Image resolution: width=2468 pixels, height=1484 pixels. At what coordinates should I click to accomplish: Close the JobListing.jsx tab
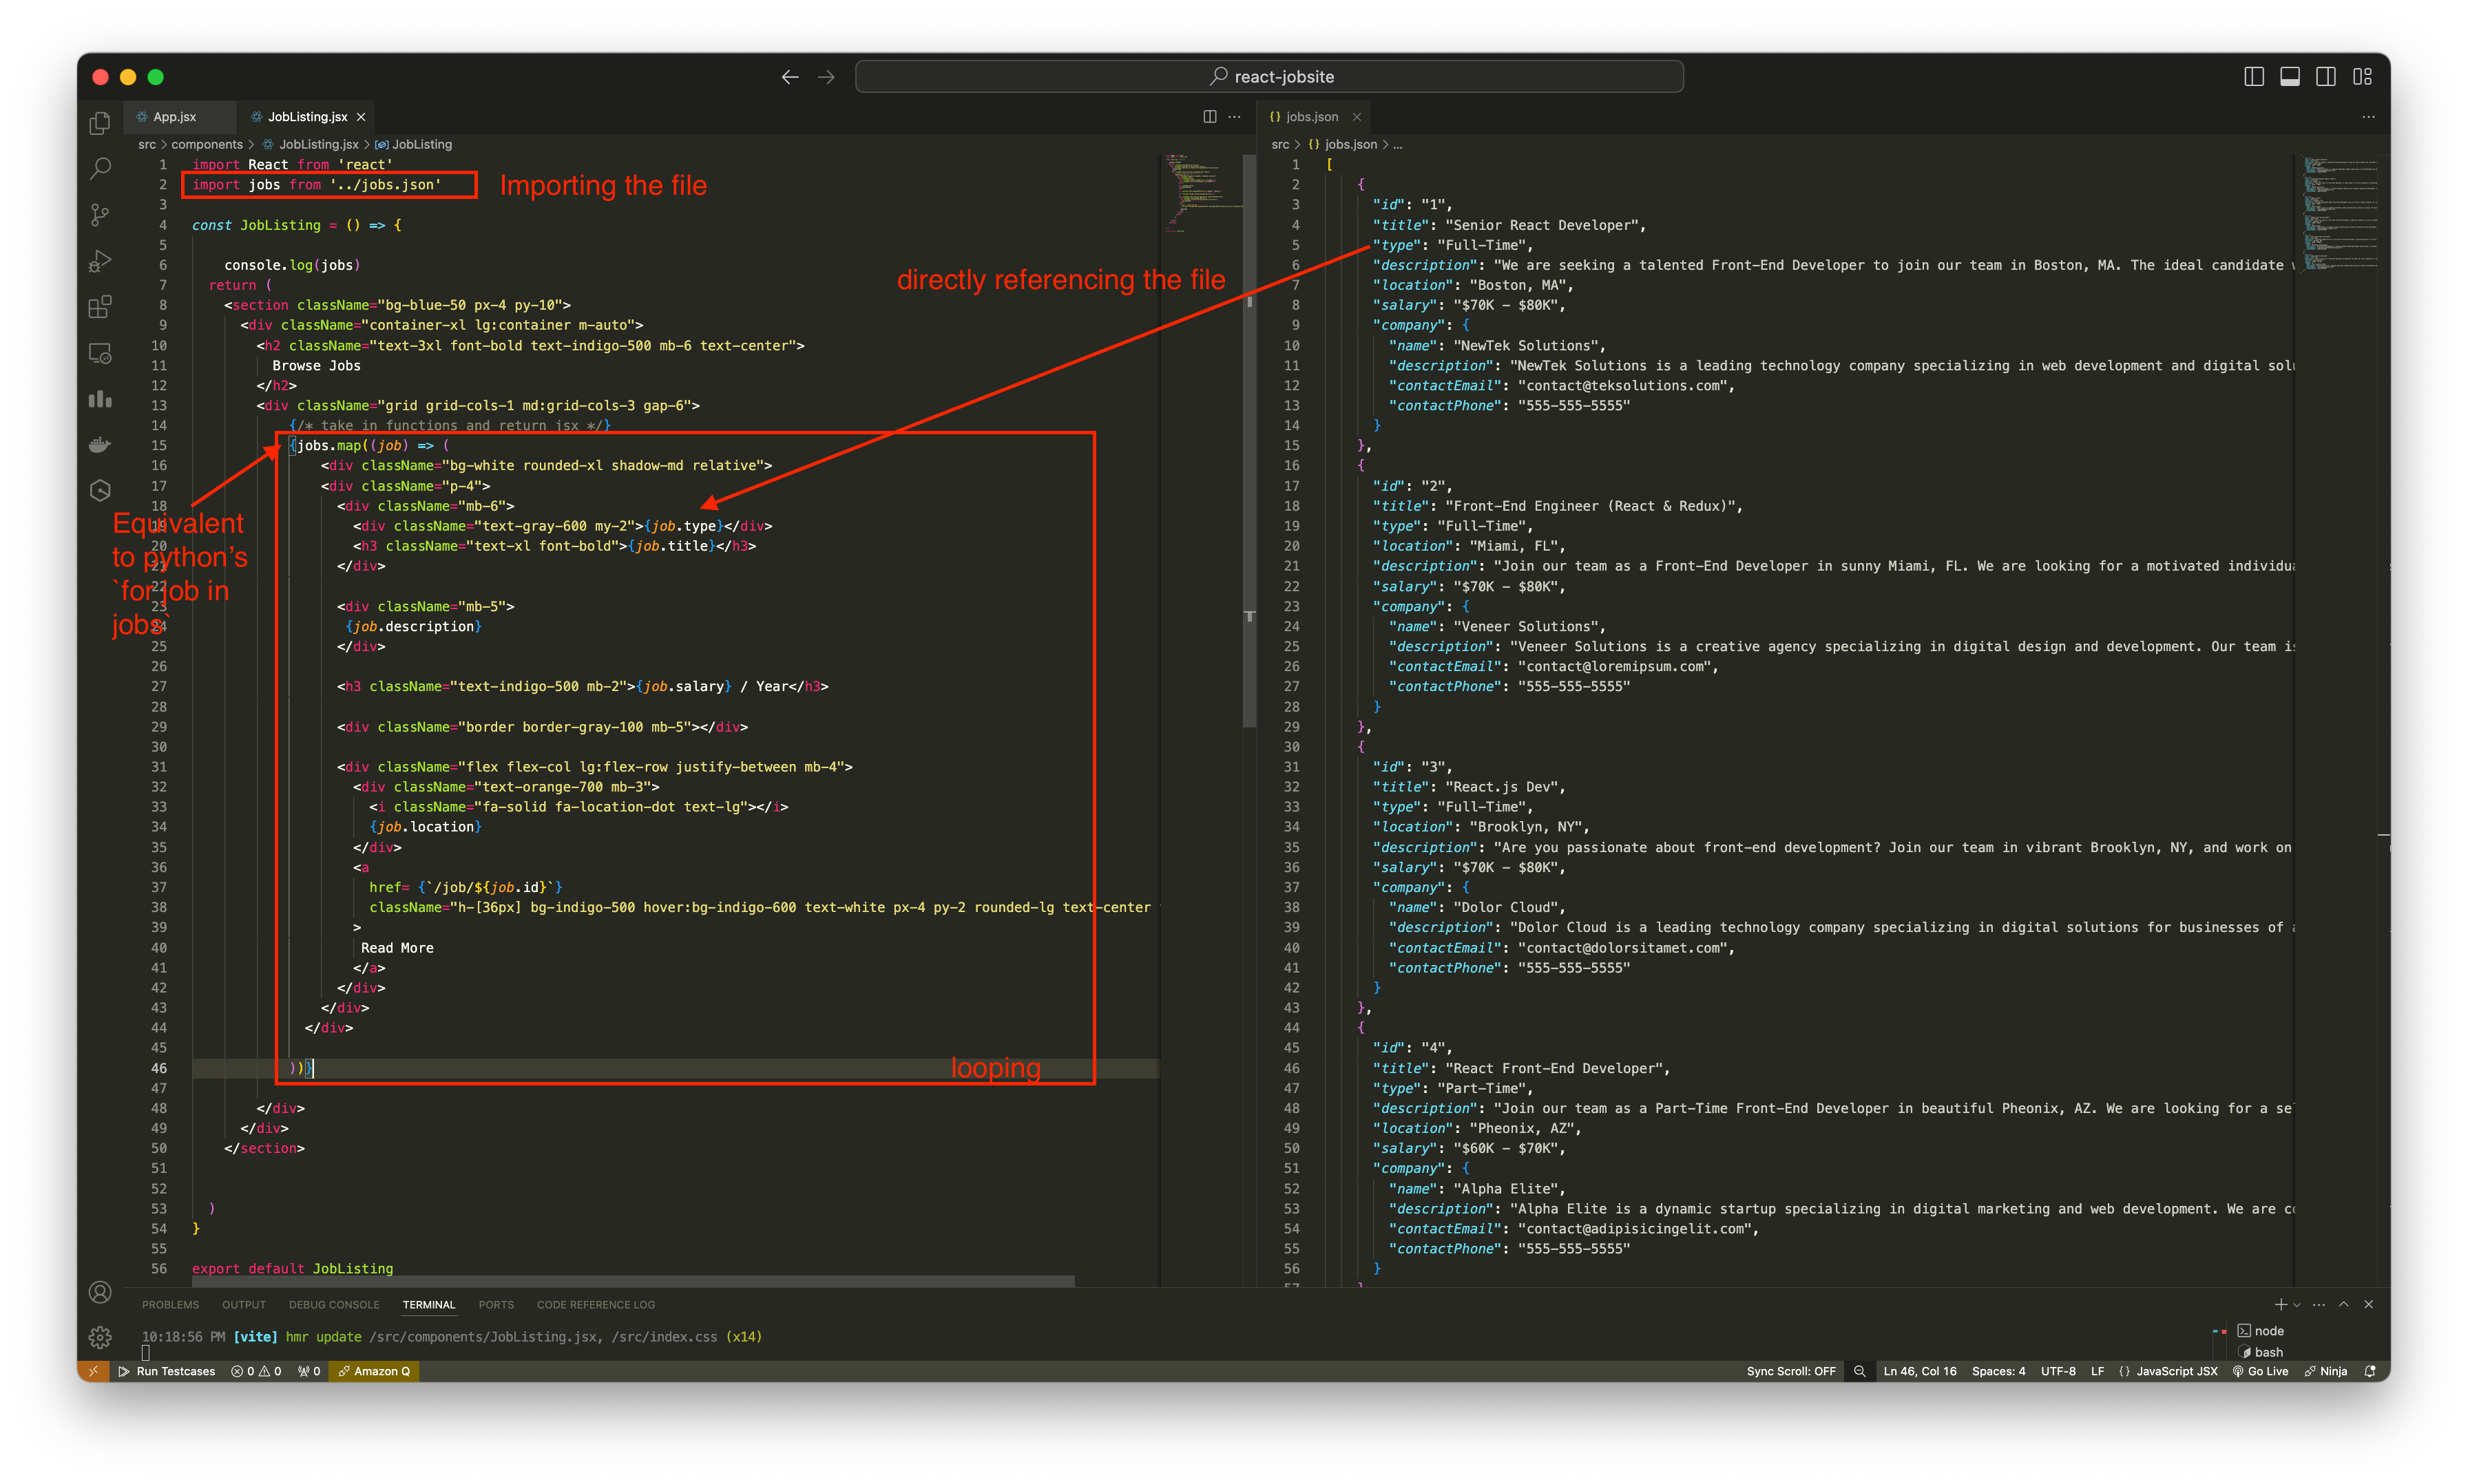pyautogui.click(x=361, y=117)
